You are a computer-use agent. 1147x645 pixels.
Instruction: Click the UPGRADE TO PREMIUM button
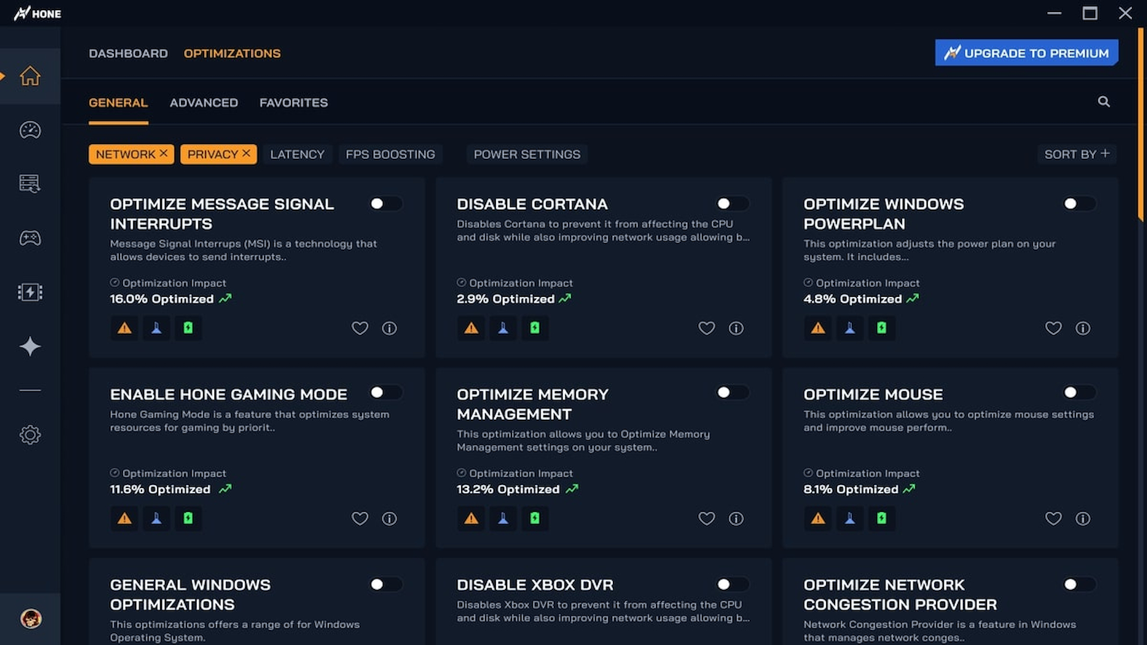click(1026, 53)
